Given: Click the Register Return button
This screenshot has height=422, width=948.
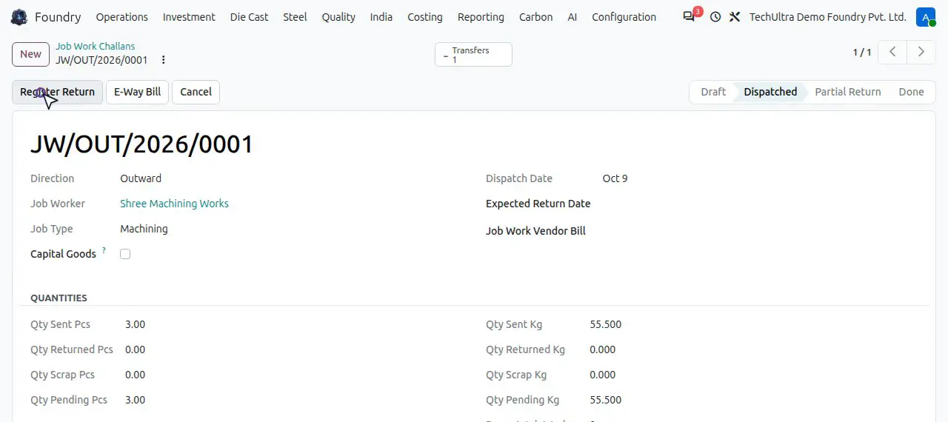Looking at the screenshot, I should [x=57, y=92].
